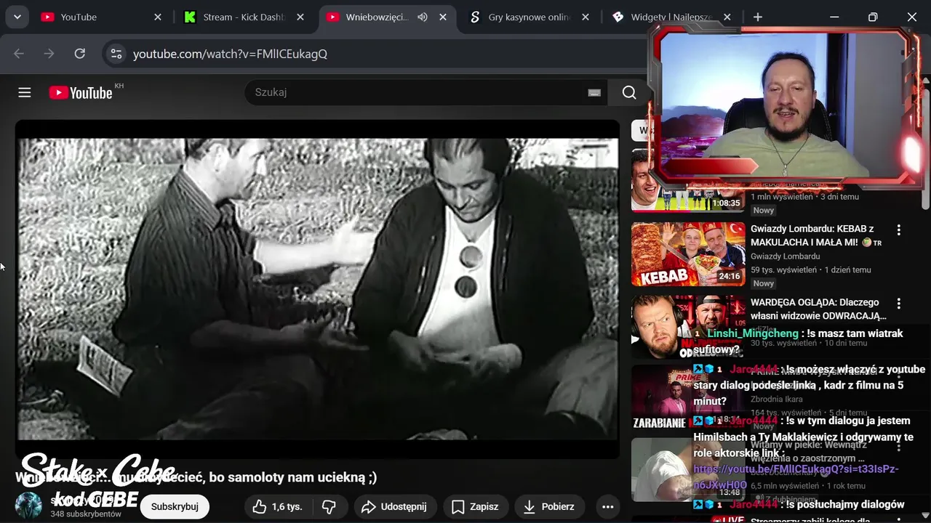View site information icon in address bar
Viewport: 931px width, 523px height.
click(x=116, y=54)
